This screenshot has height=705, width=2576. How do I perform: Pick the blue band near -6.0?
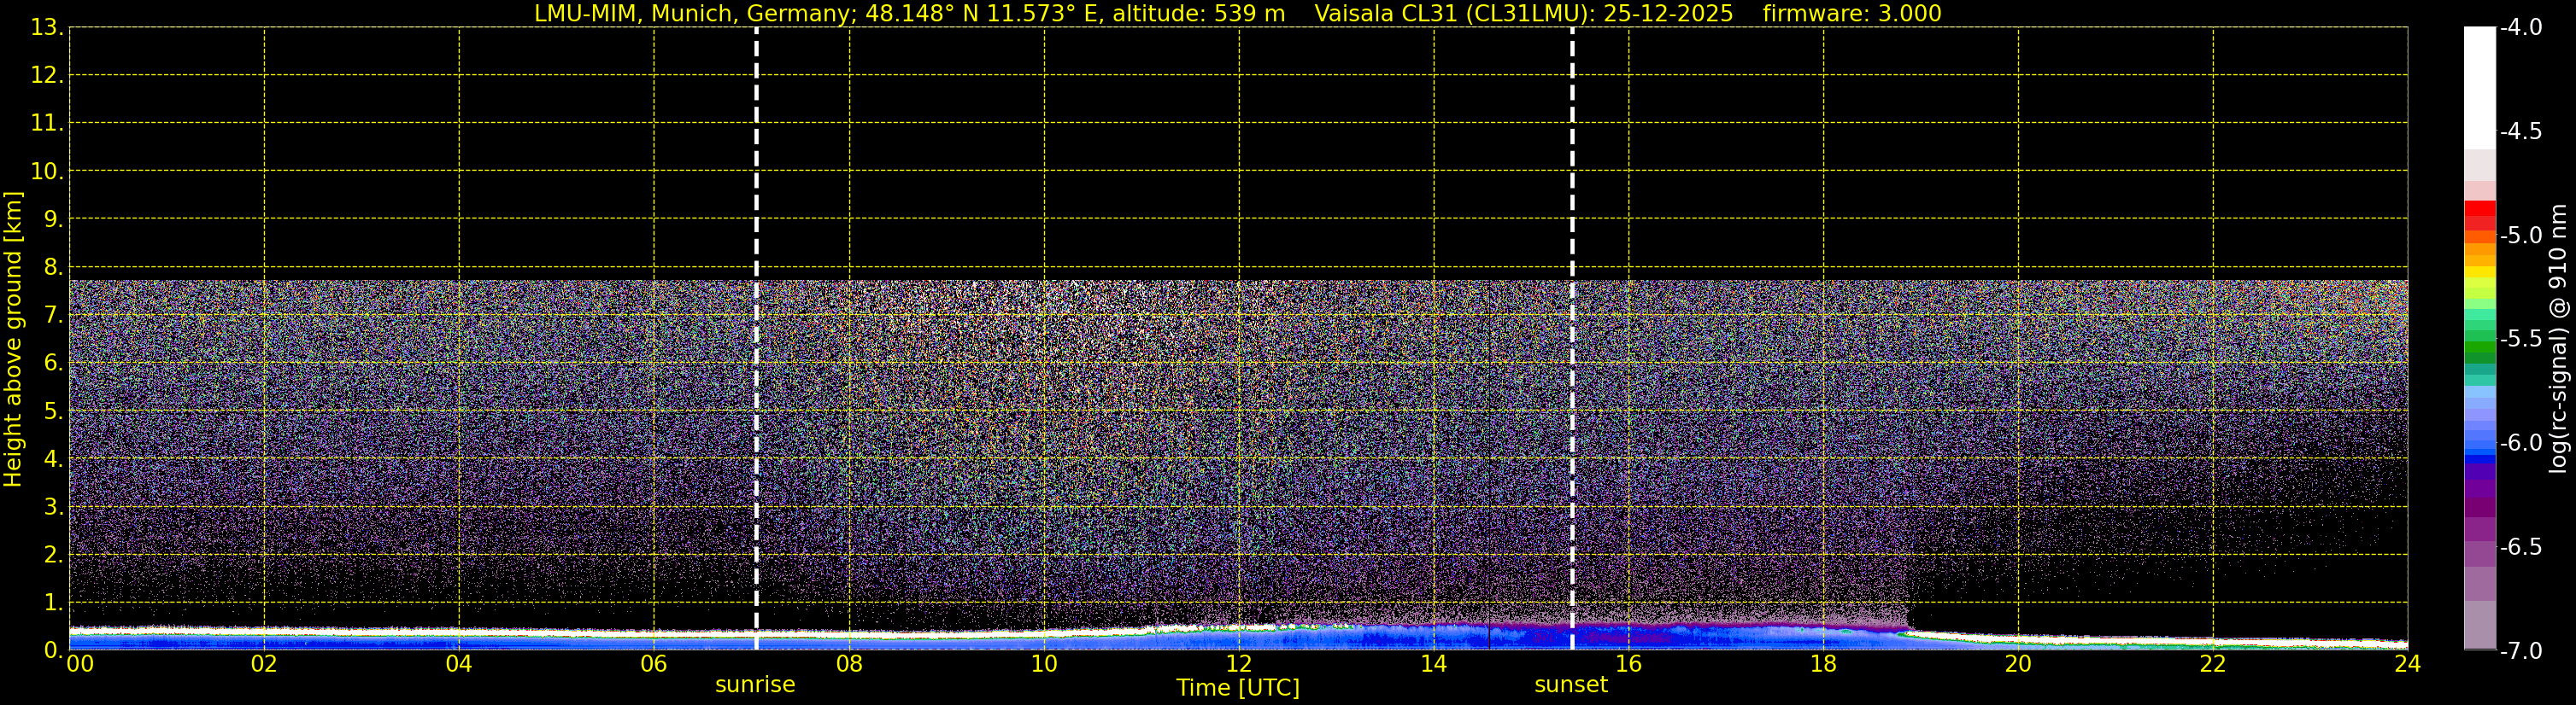tap(2479, 440)
